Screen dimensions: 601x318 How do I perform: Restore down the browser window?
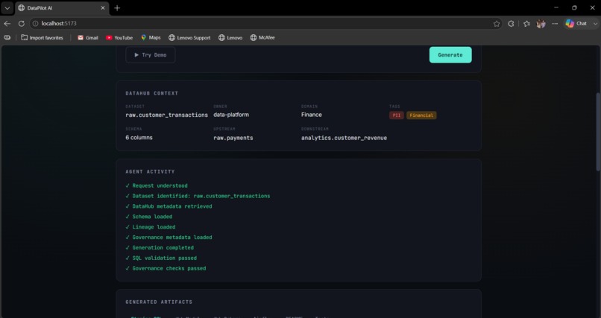(574, 7)
